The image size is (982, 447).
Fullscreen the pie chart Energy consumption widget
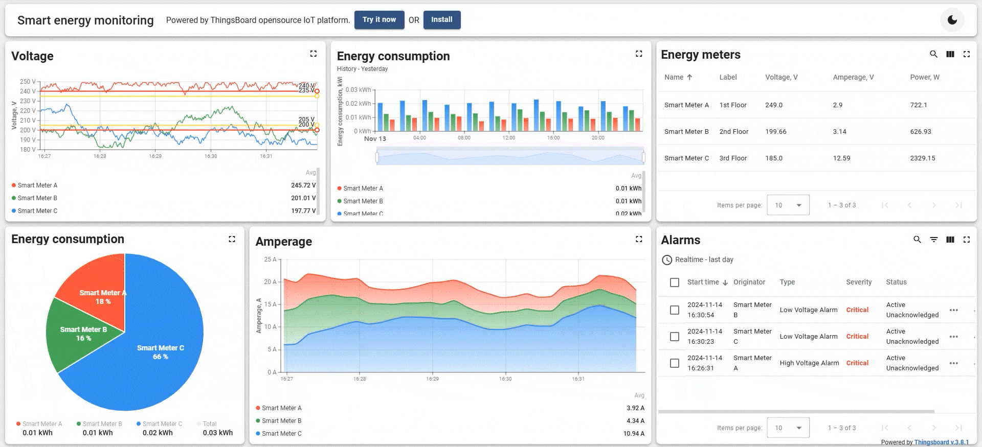click(232, 239)
